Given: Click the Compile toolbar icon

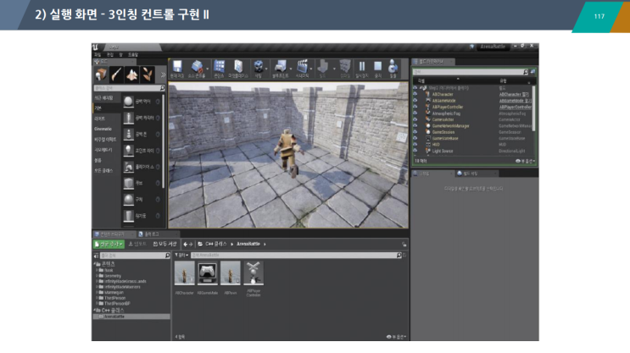Looking at the screenshot, I should tap(345, 67).
